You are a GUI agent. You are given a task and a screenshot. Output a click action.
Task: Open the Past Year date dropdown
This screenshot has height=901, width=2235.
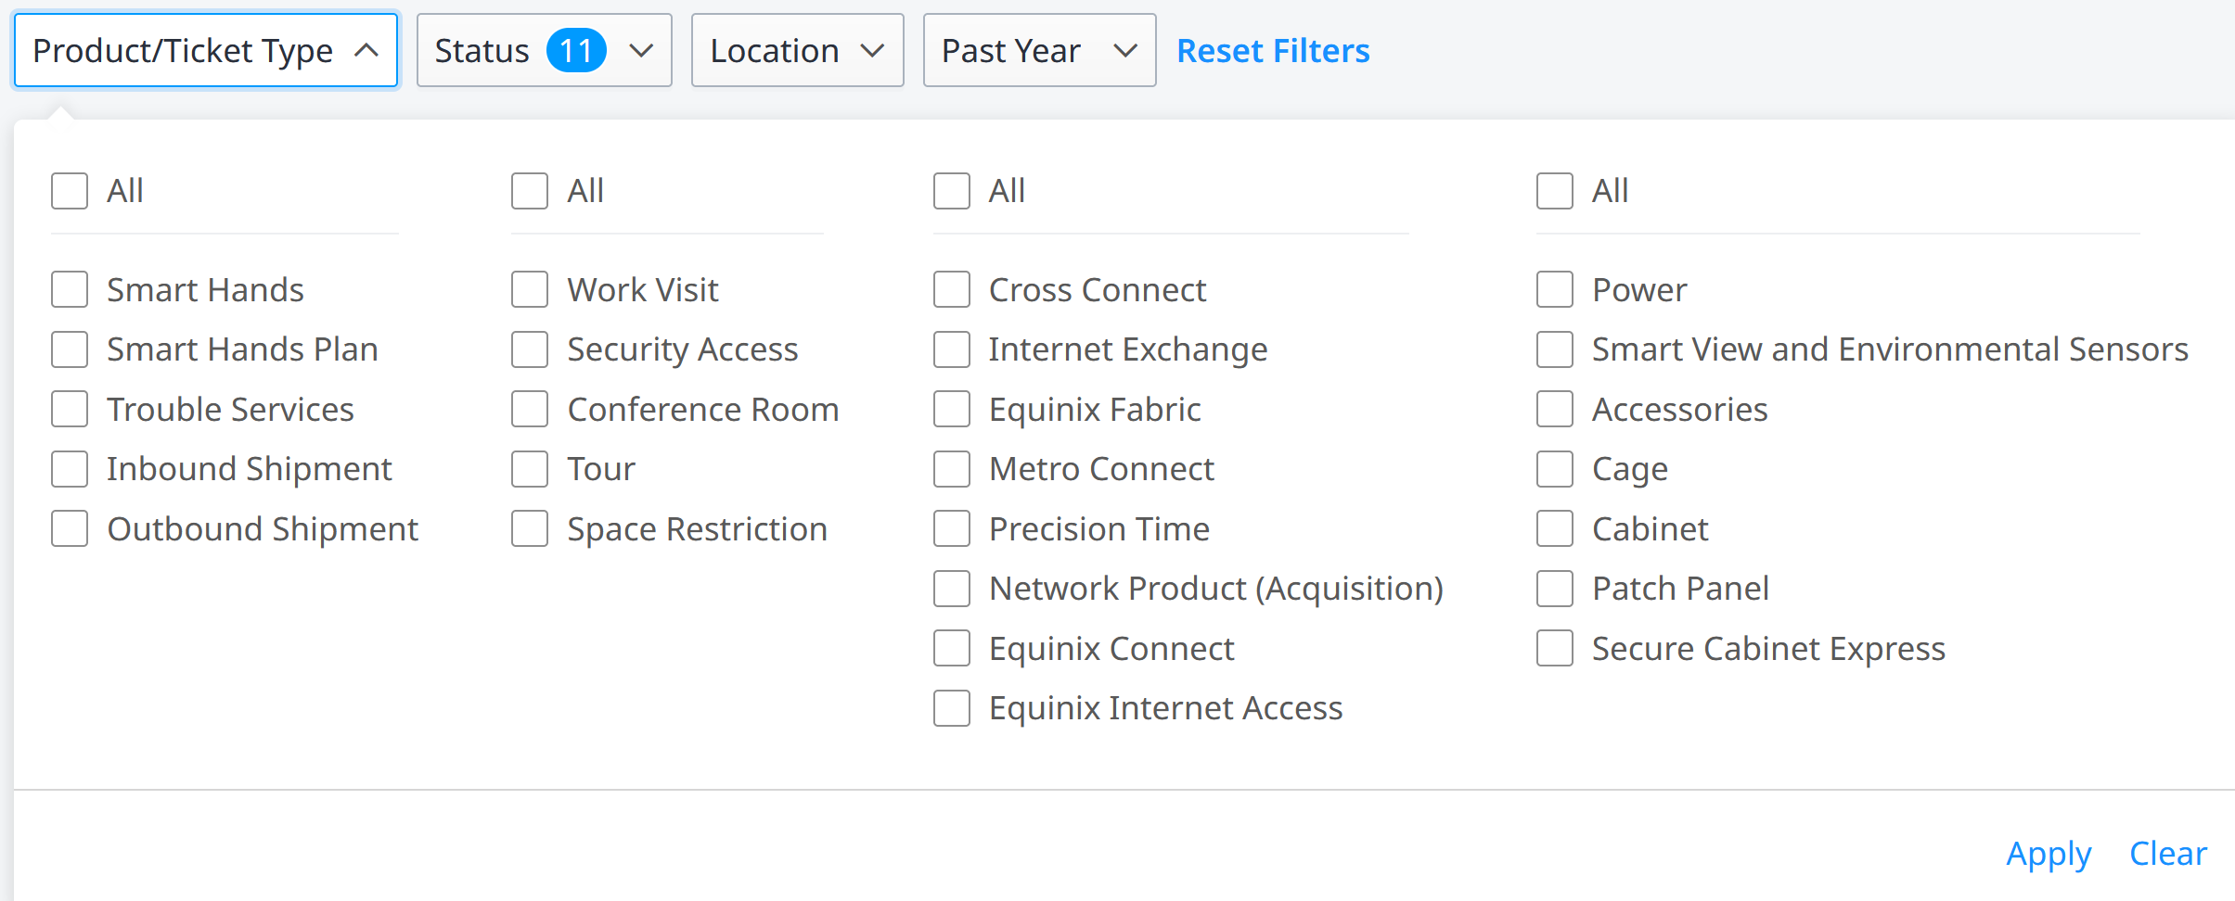pyautogui.click(x=1039, y=50)
